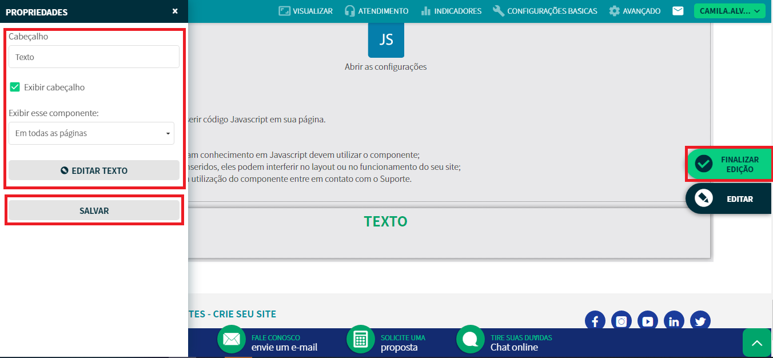Open the Visualizar menu item
Screen dimensions: 773x358
click(306, 11)
